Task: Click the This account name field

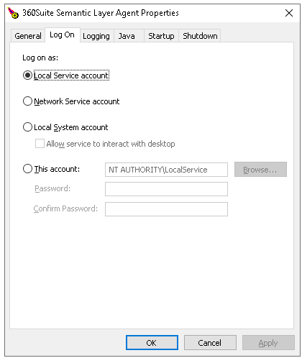Action: [x=166, y=170]
